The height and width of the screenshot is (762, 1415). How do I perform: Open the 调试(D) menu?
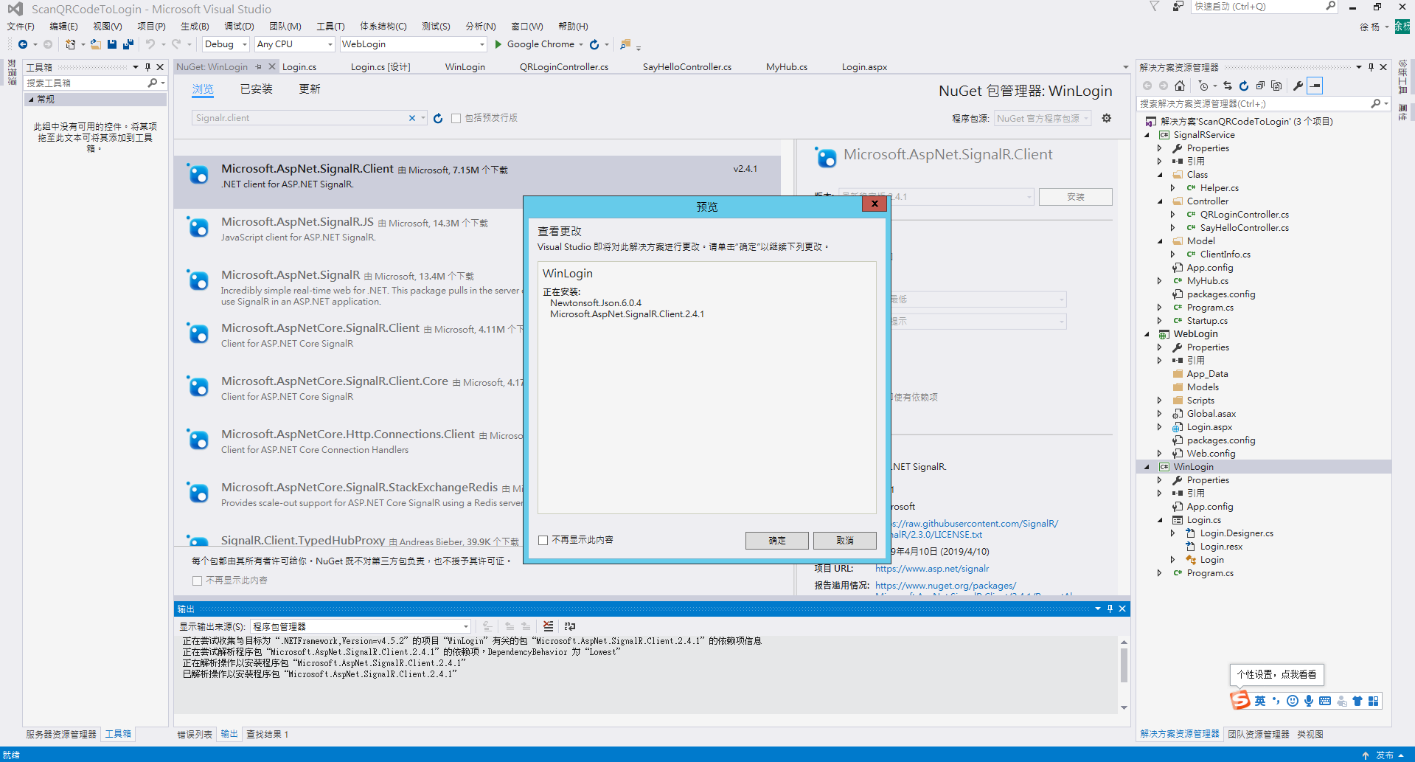point(239,27)
